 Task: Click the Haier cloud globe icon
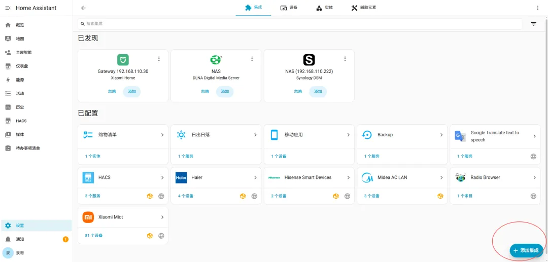coord(254,196)
